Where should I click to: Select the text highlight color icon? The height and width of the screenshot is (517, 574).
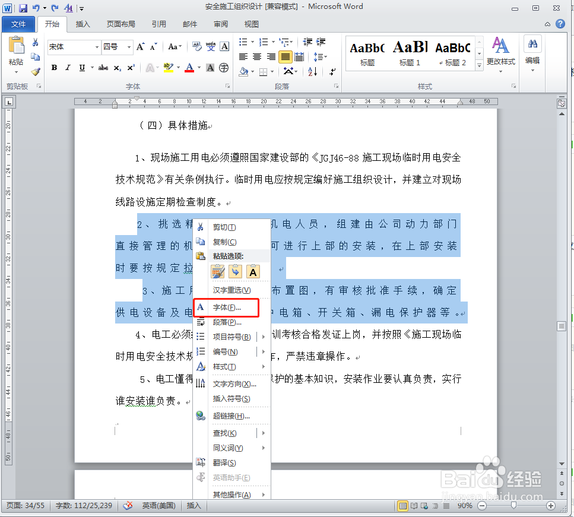point(168,68)
